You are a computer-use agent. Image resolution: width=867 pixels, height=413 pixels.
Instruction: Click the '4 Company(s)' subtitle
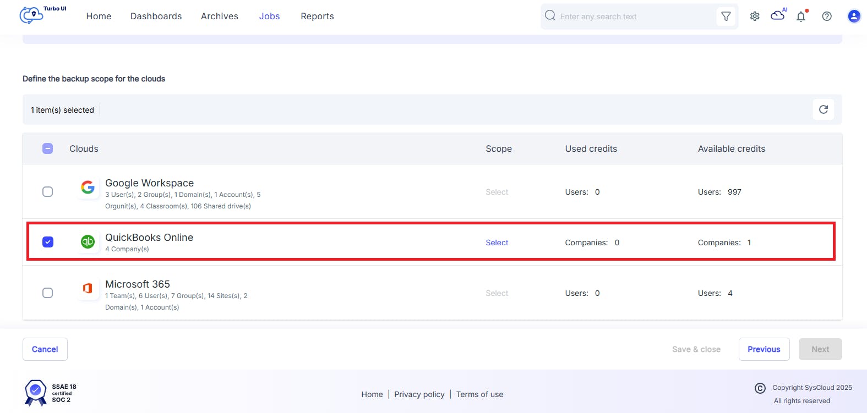(x=127, y=249)
